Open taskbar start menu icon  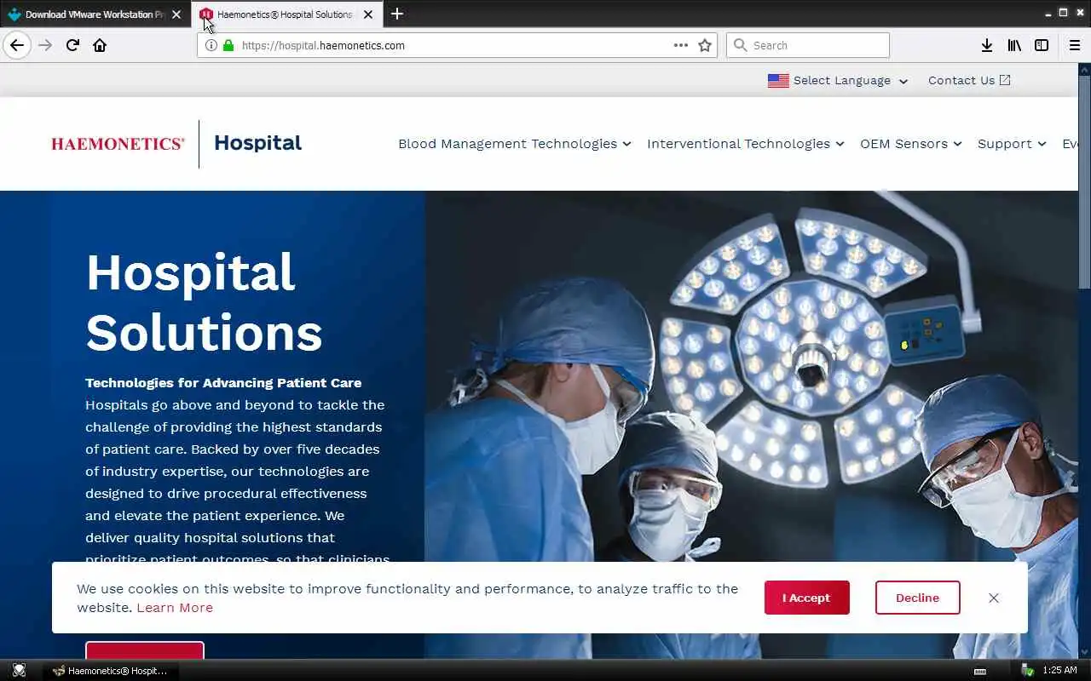(x=19, y=671)
